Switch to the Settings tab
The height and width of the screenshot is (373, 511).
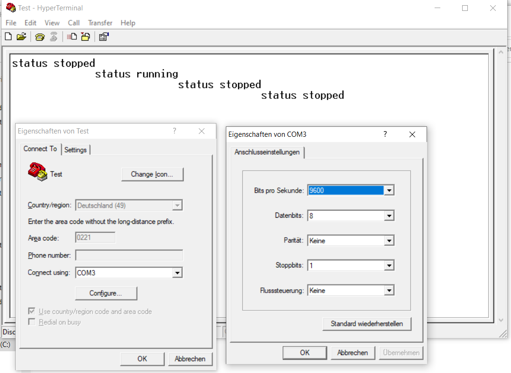(75, 150)
